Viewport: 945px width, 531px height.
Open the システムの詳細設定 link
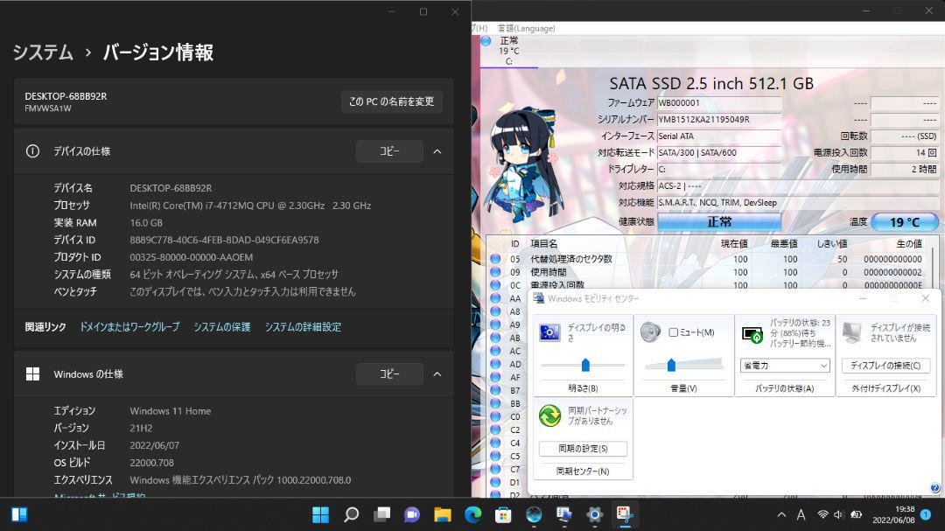pyautogui.click(x=303, y=326)
